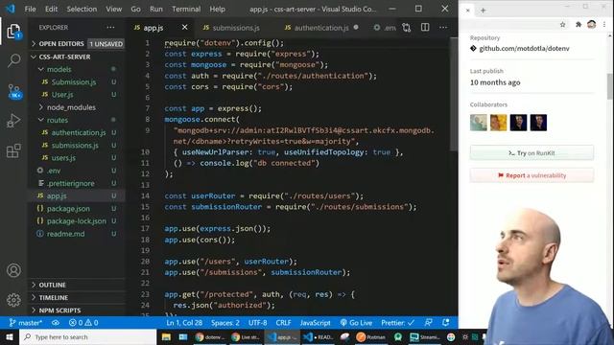Open the View menu

113,9
